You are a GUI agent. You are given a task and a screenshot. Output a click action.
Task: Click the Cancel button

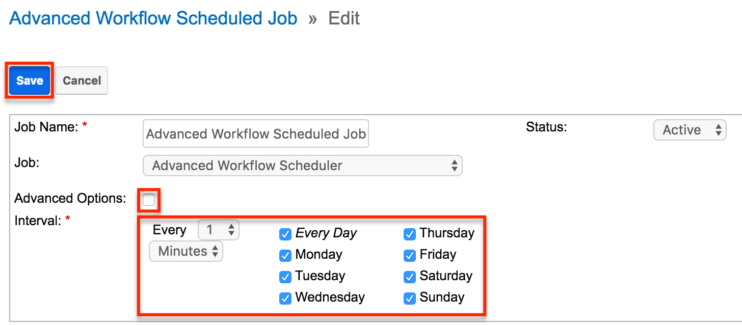(x=81, y=80)
